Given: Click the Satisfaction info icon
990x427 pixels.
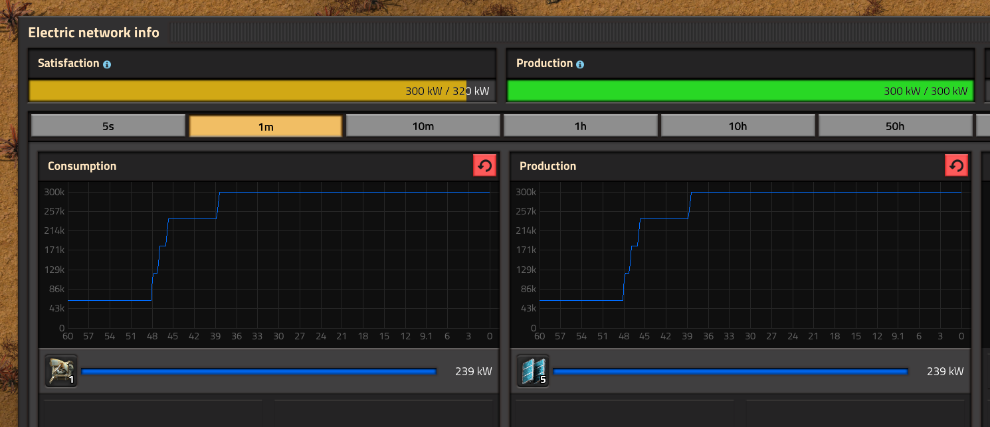Looking at the screenshot, I should 107,64.
